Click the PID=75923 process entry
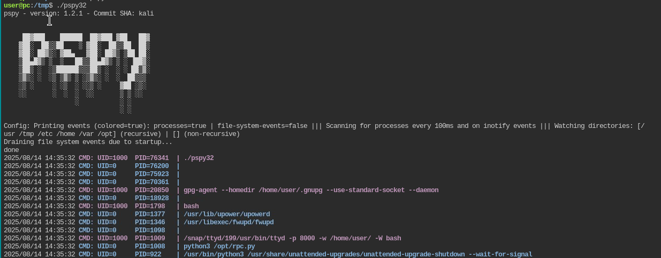This screenshot has width=661, height=258. [151, 174]
